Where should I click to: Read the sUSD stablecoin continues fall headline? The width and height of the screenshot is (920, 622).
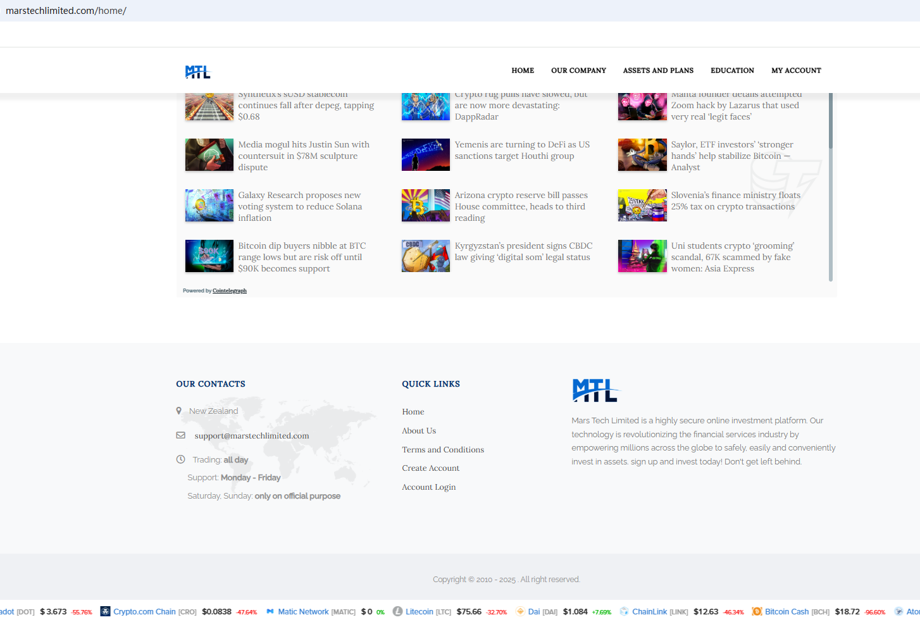(x=306, y=108)
